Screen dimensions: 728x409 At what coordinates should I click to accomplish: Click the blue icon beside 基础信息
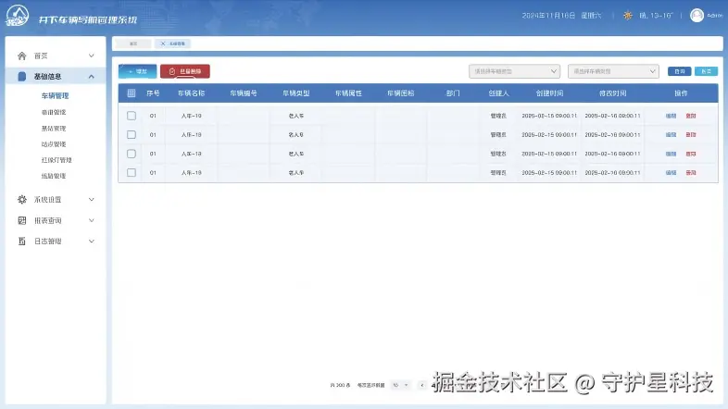click(22, 77)
